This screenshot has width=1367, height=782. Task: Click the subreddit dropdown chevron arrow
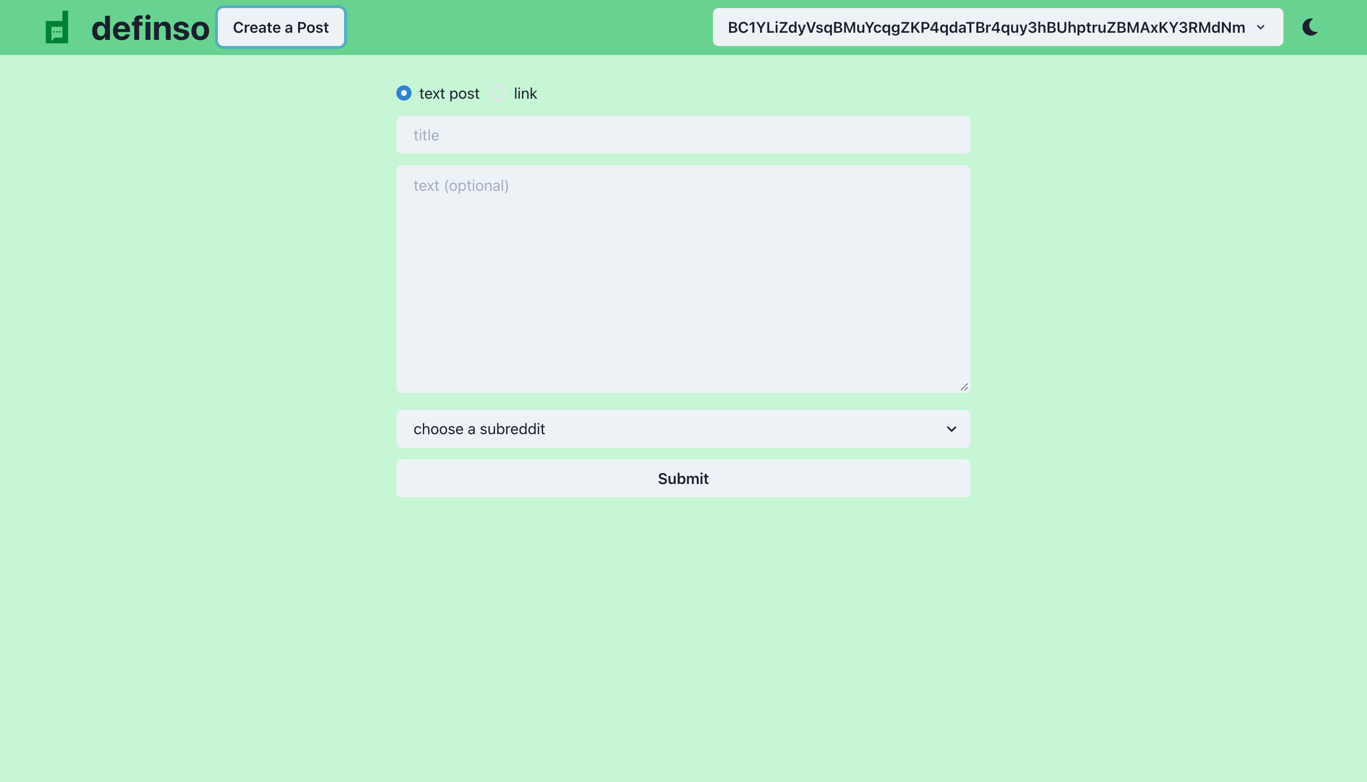[951, 428]
